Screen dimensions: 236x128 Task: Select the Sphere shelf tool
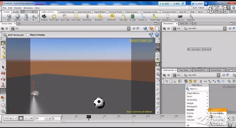(17, 17)
